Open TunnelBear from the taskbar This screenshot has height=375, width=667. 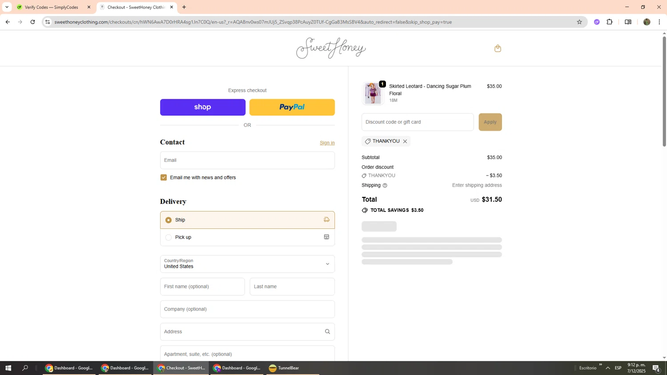tap(293, 368)
